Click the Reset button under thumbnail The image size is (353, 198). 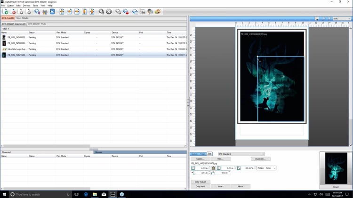[336, 187]
